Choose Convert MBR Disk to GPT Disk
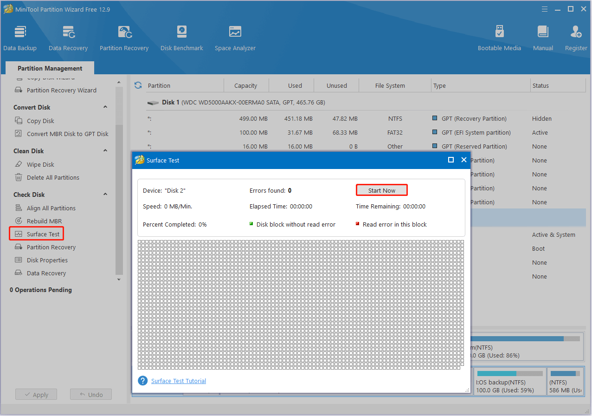The width and height of the screenshot is (592, 416). pos(62,134)
